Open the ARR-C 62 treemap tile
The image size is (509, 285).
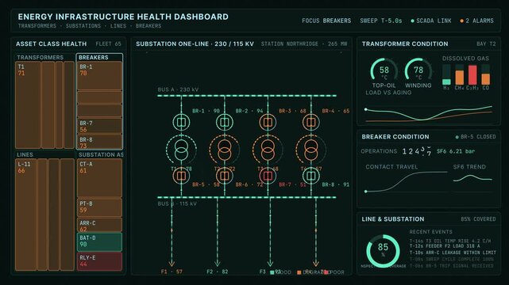click(99, 225)
